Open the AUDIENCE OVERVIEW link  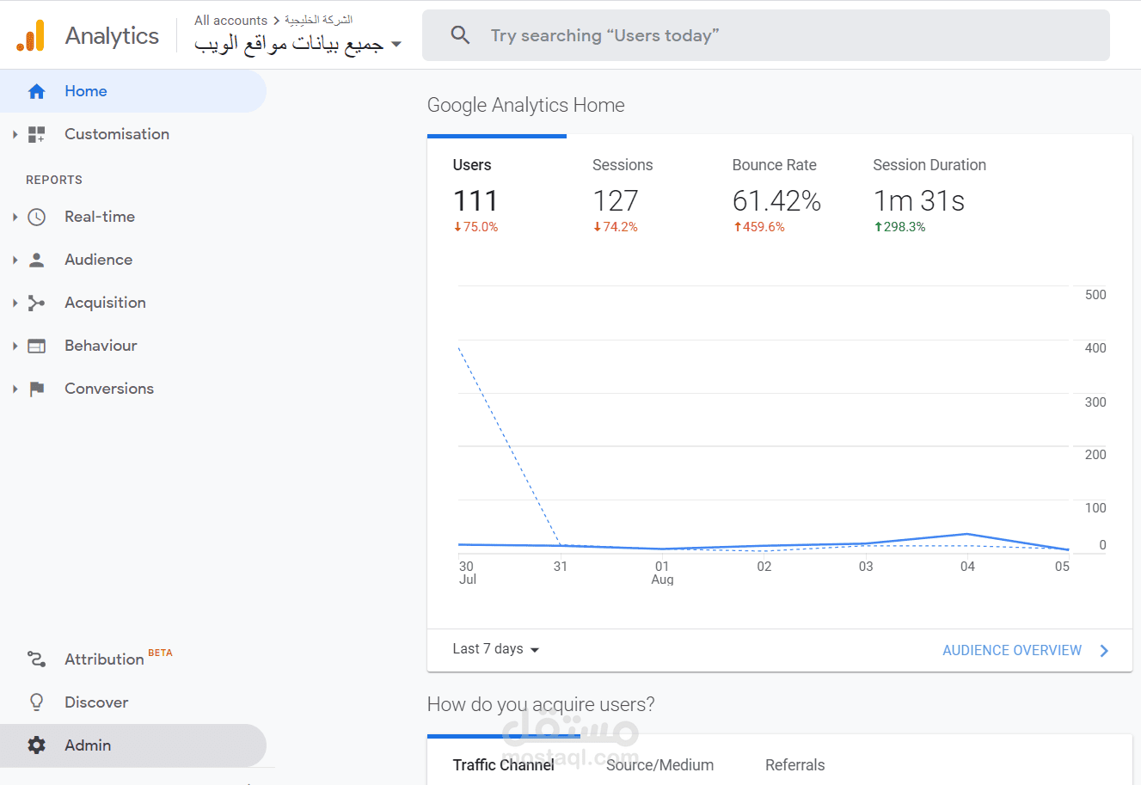pos(1012,651)
